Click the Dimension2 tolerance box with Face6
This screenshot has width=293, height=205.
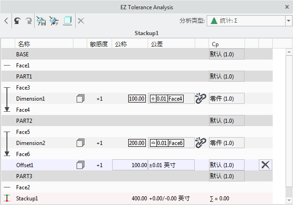click(171, 143)
